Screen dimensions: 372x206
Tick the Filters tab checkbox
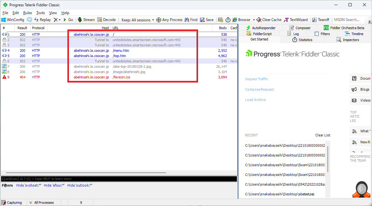(317, 34)
